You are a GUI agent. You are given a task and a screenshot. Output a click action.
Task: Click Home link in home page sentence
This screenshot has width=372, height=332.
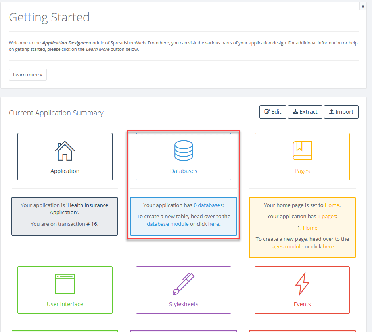[x=332, y=205]
